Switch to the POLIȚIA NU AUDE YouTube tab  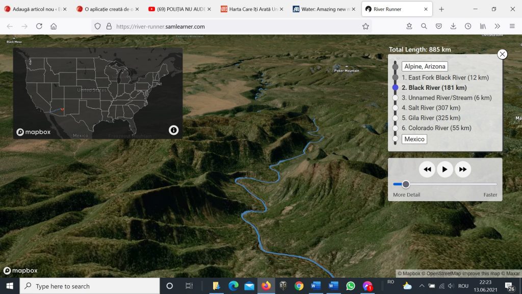[x=178, y=9]
